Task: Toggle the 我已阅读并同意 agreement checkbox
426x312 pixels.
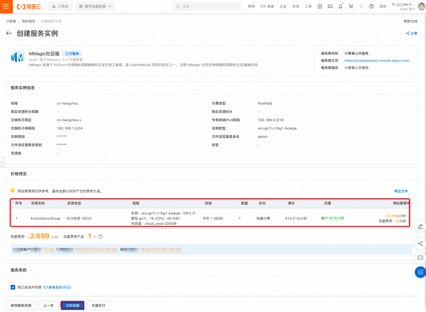Action: pos(13,287)
